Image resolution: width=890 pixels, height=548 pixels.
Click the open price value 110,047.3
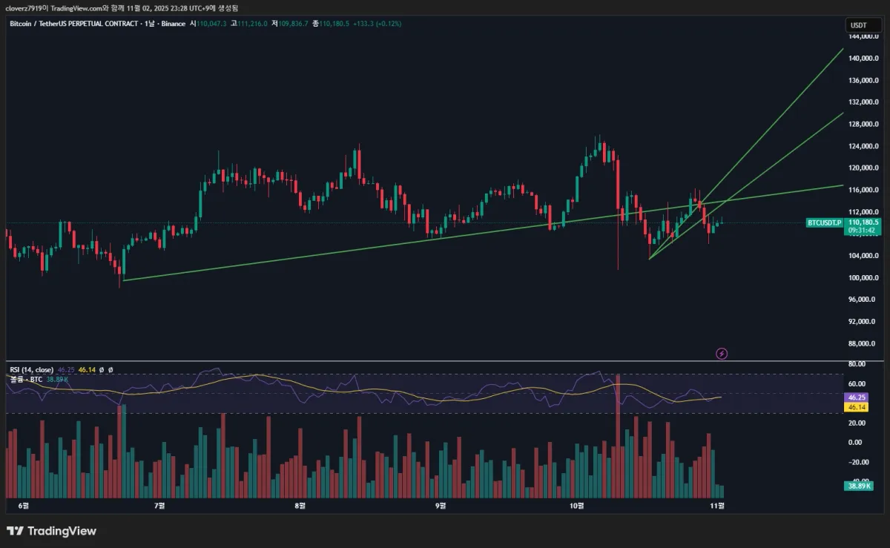[x=212, y=24]
